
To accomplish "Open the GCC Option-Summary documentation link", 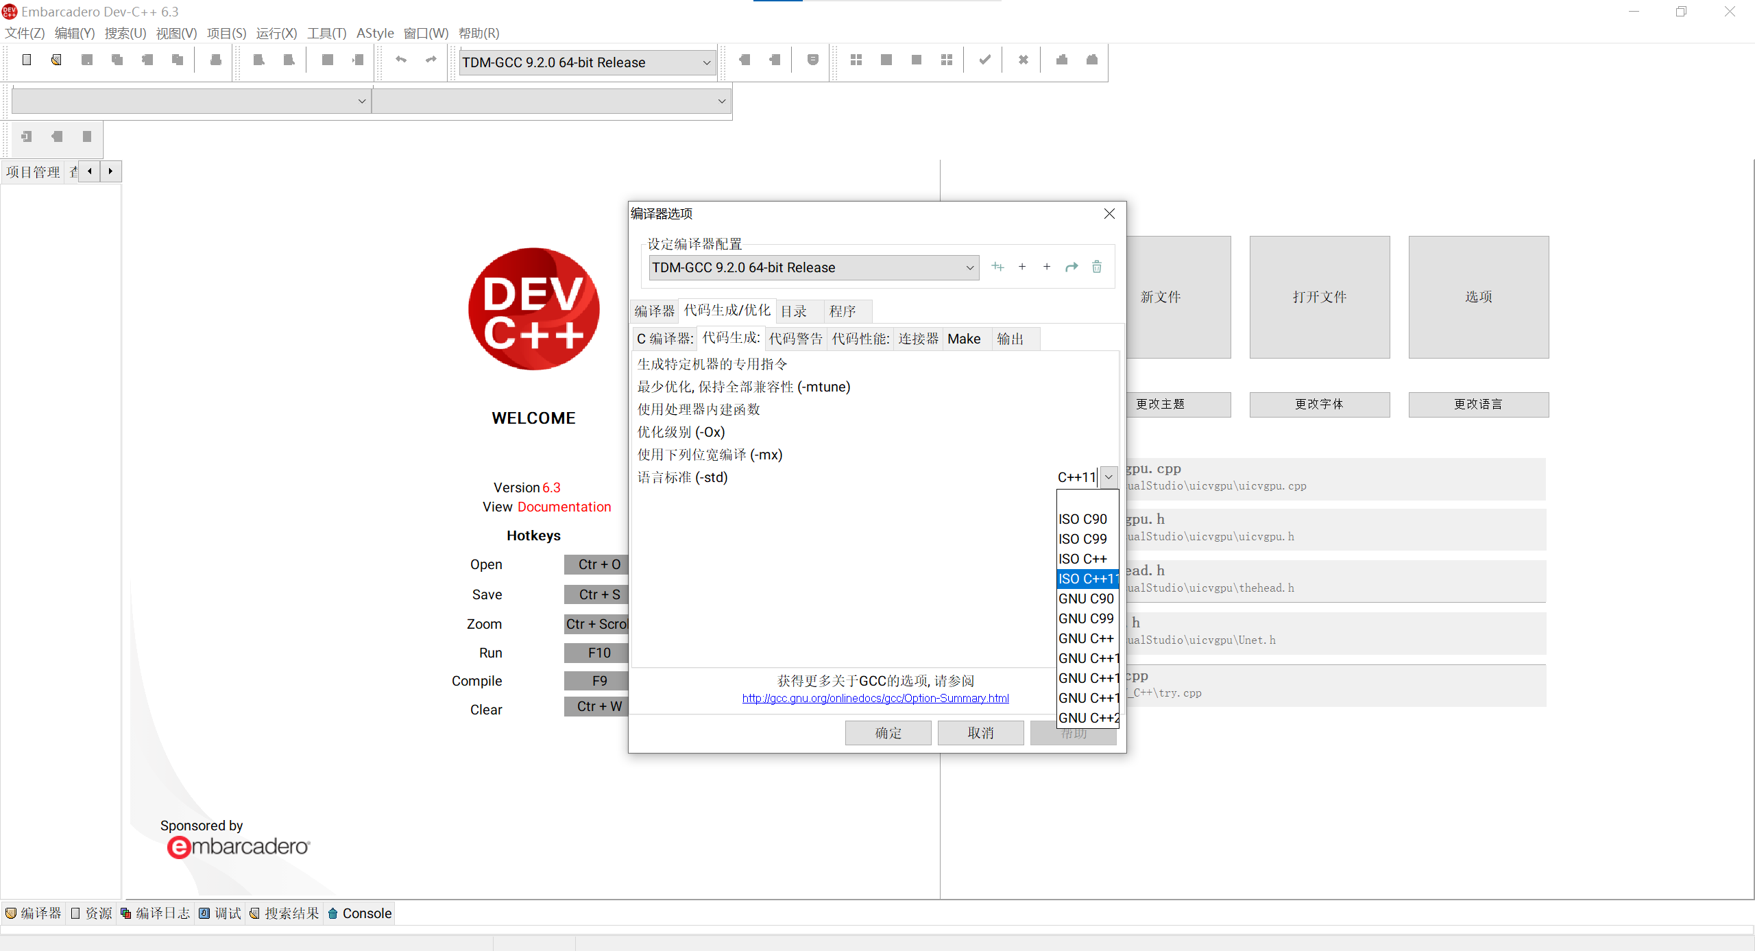I will (875, 698).
